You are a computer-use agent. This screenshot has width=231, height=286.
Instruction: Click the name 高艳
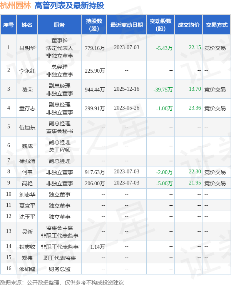click(27, 183)
